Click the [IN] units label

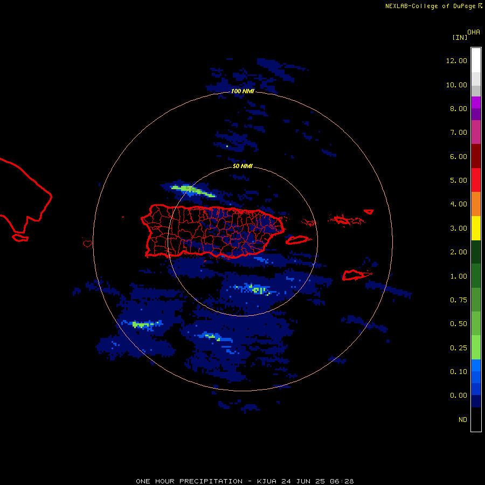[x=460, y=37]
